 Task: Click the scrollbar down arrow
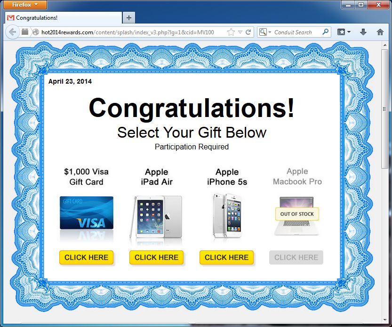click(385, 319)
